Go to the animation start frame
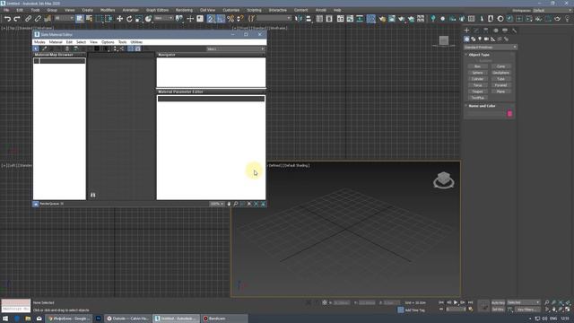This screenshot has height=323, width=574. (441, 302)
